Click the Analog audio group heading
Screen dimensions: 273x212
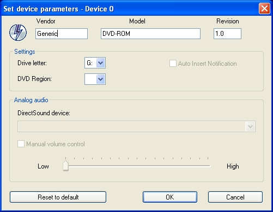click(x=31, y=100)
